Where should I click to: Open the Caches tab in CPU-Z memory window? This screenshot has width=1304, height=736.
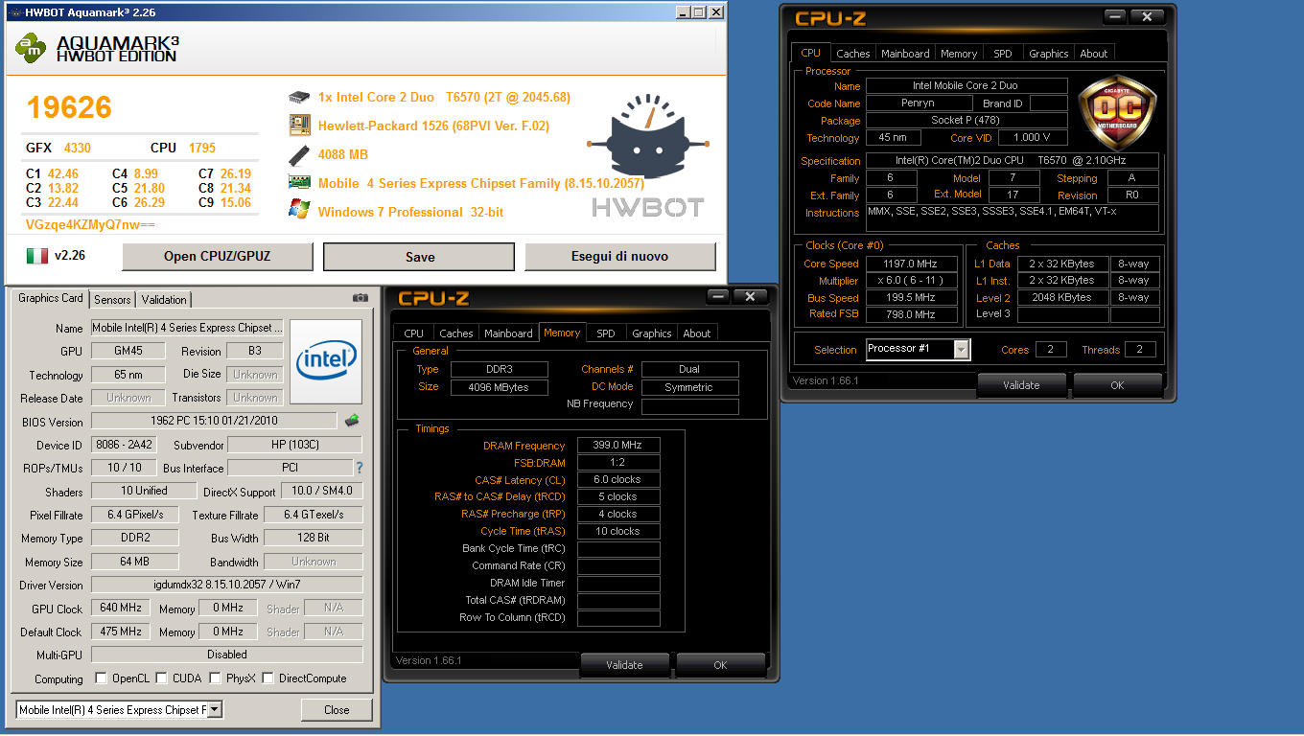click(x=456, y=333)
